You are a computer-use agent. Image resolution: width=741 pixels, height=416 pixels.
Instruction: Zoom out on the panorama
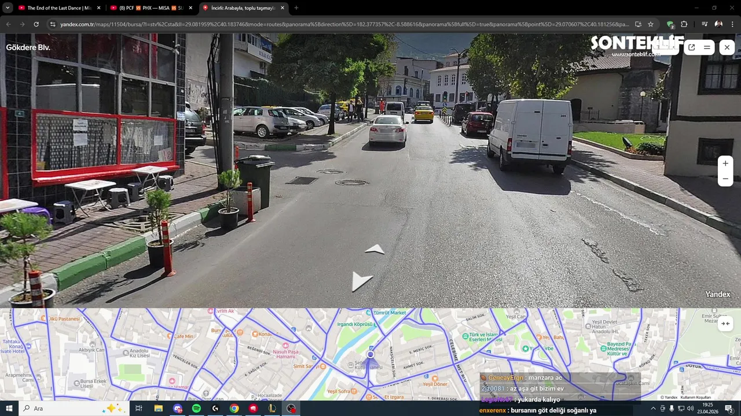pos(725,179)
